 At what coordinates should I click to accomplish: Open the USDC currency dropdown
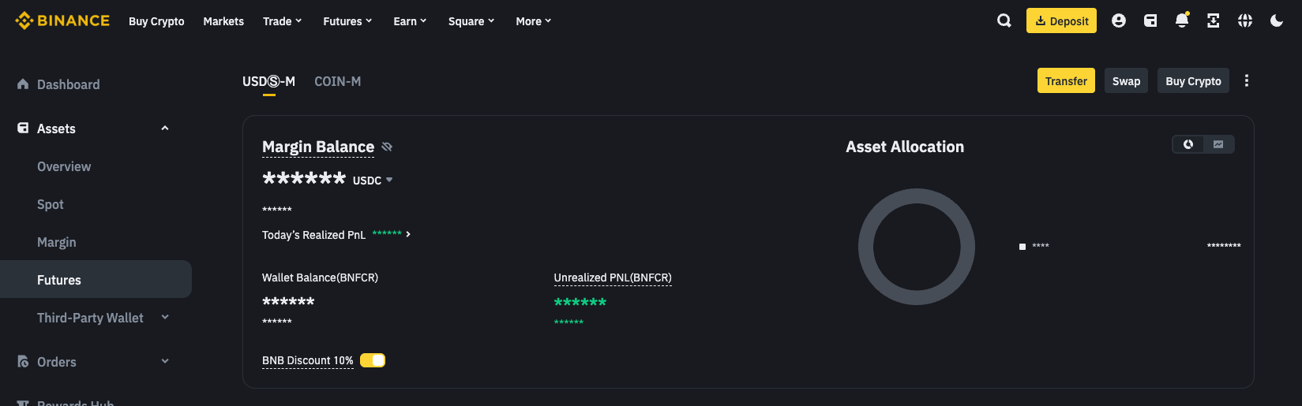pos(373,181)
